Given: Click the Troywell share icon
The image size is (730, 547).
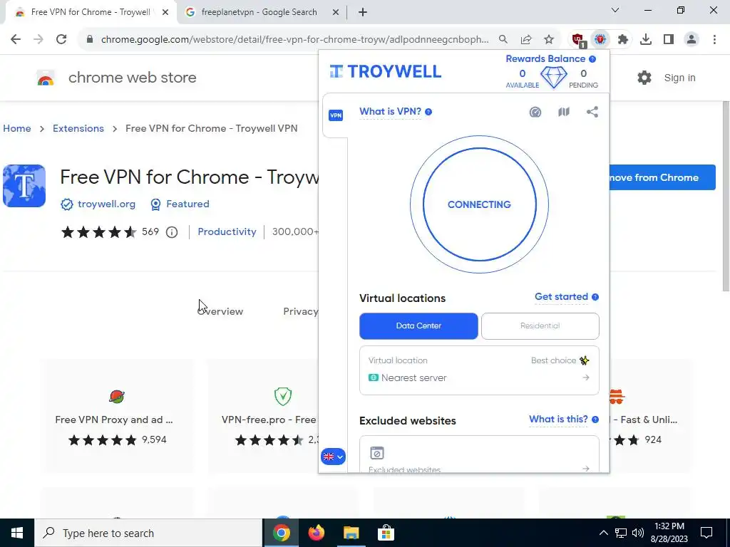Looking at the screenshot, I should coord(592,112).
